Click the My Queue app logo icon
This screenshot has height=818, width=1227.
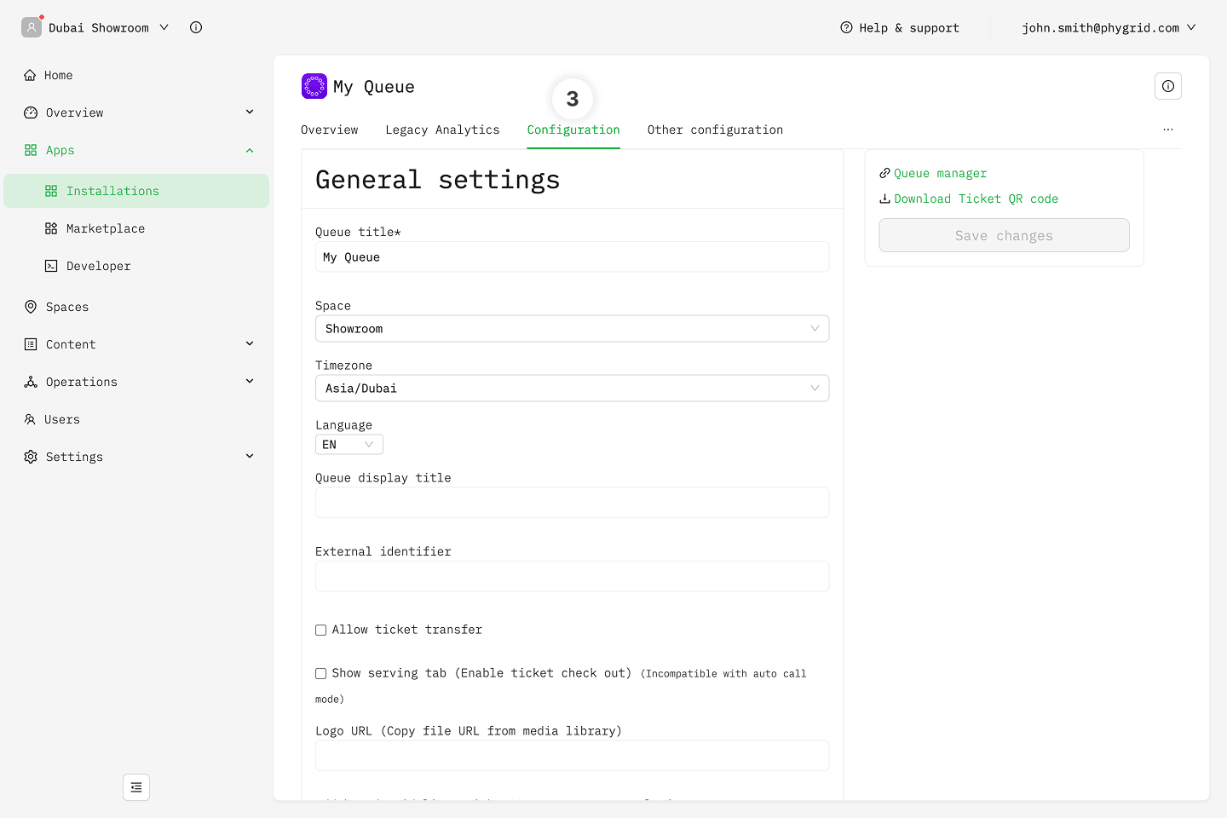314,86
